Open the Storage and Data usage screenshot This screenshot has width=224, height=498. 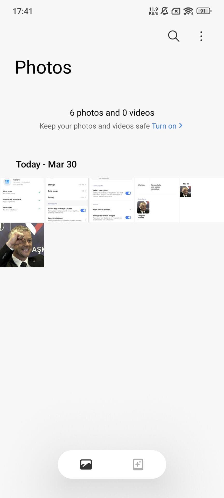click(x=67, y=200)
